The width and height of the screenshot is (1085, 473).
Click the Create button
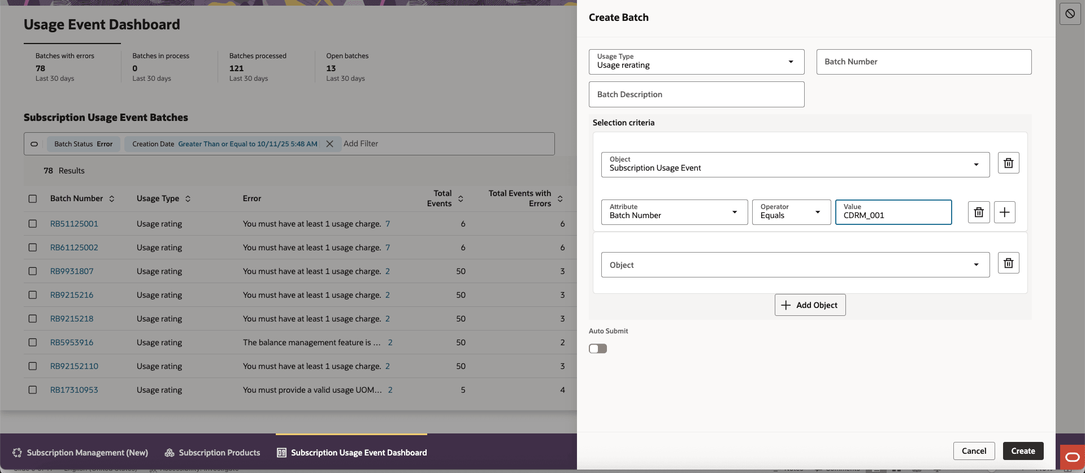click(1023, 451)
